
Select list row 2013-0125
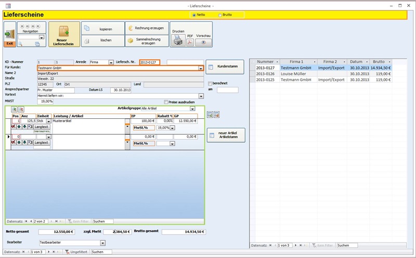point(323,80)
